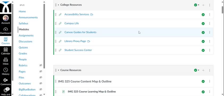
Task: Toggle published status of Campus Life
Action: 203,23
